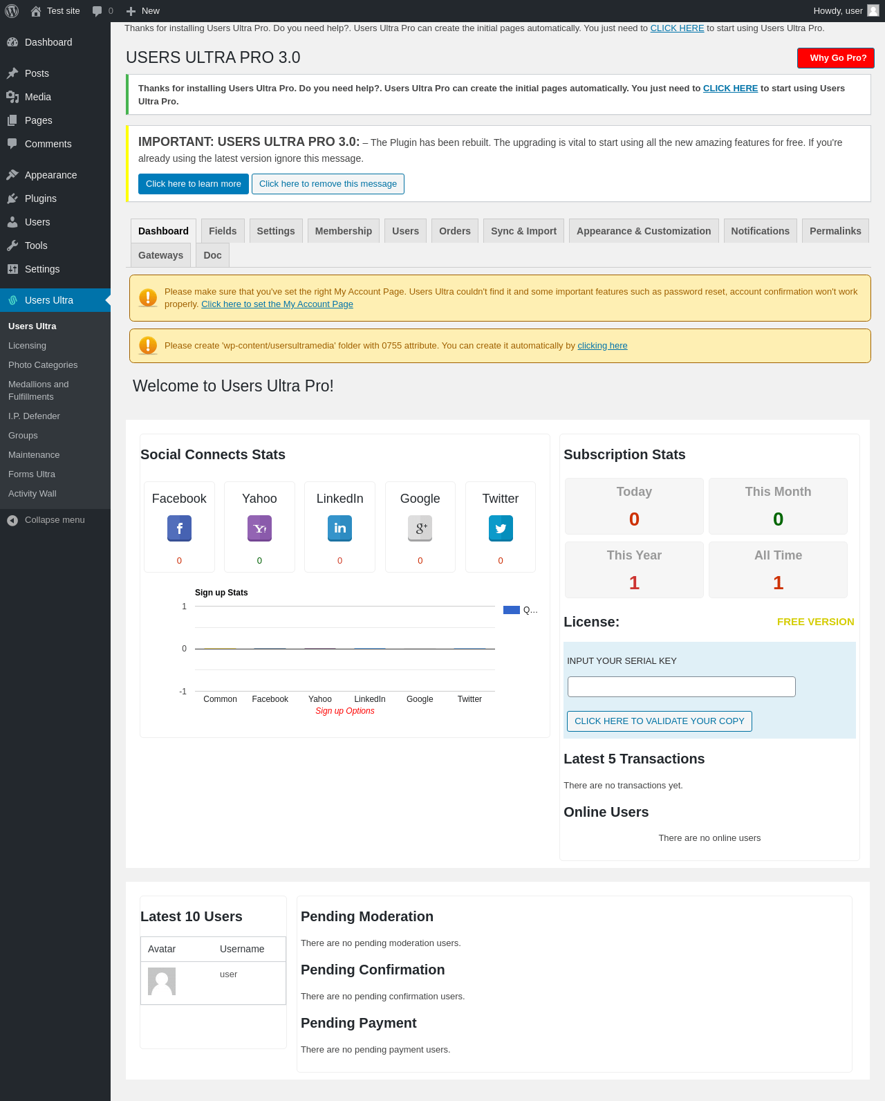Click the Why Go Pro? button

coord(836,58)
